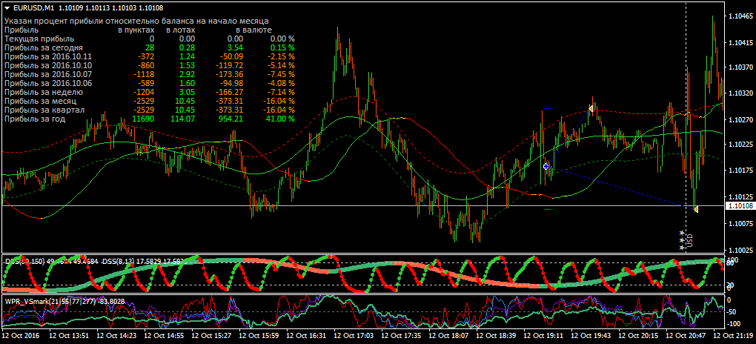Click the orange close arrow at the blue line's upper end
Viewport: 756px width, 344px height.
pyautogui.click(x=590, y=108)
